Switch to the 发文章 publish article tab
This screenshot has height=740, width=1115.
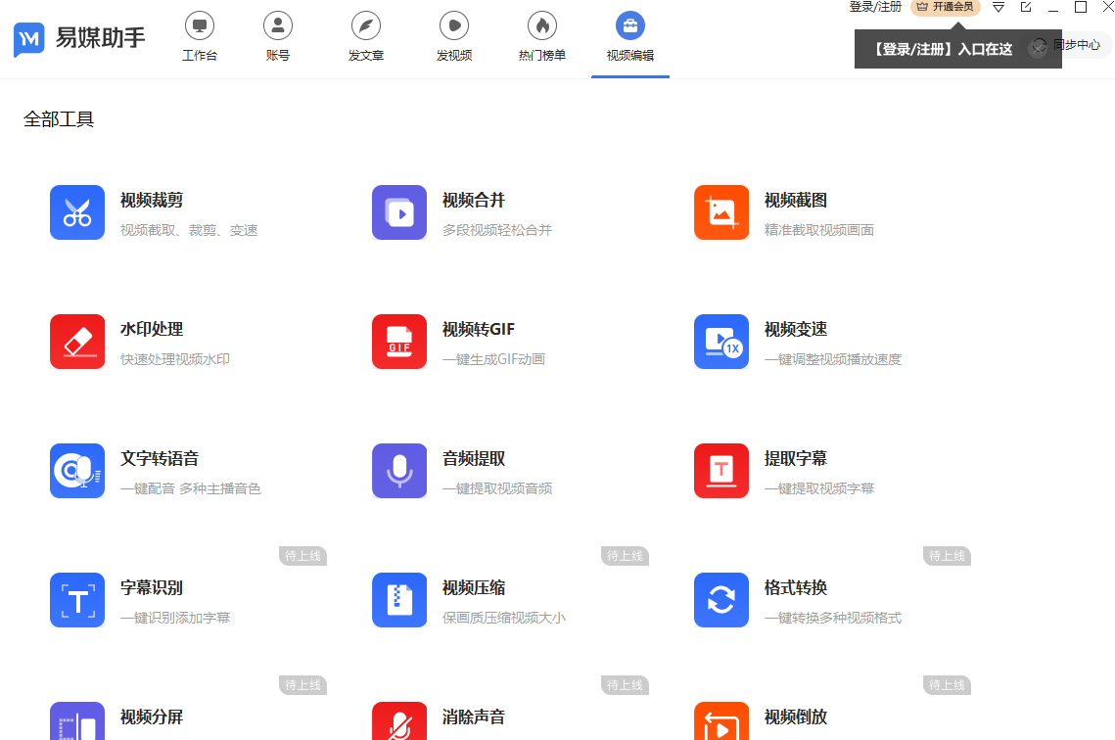[x=365, y=37]
